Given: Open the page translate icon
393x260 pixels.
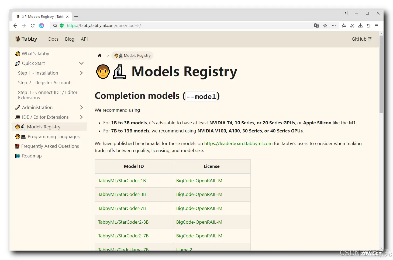Looking at the screenshot, I should tap(316, 26).
